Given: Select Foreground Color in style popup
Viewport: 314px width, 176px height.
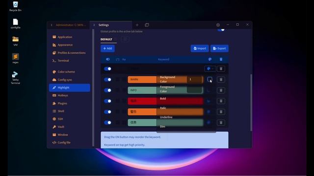Looking at the screenshot, I should tap(167, 89).
